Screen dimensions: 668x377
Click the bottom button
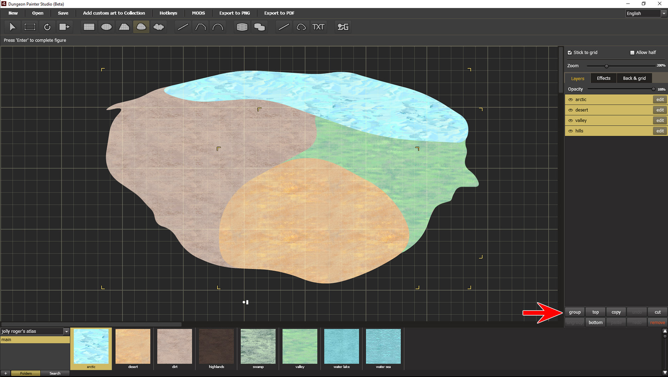tap(595, 323)
